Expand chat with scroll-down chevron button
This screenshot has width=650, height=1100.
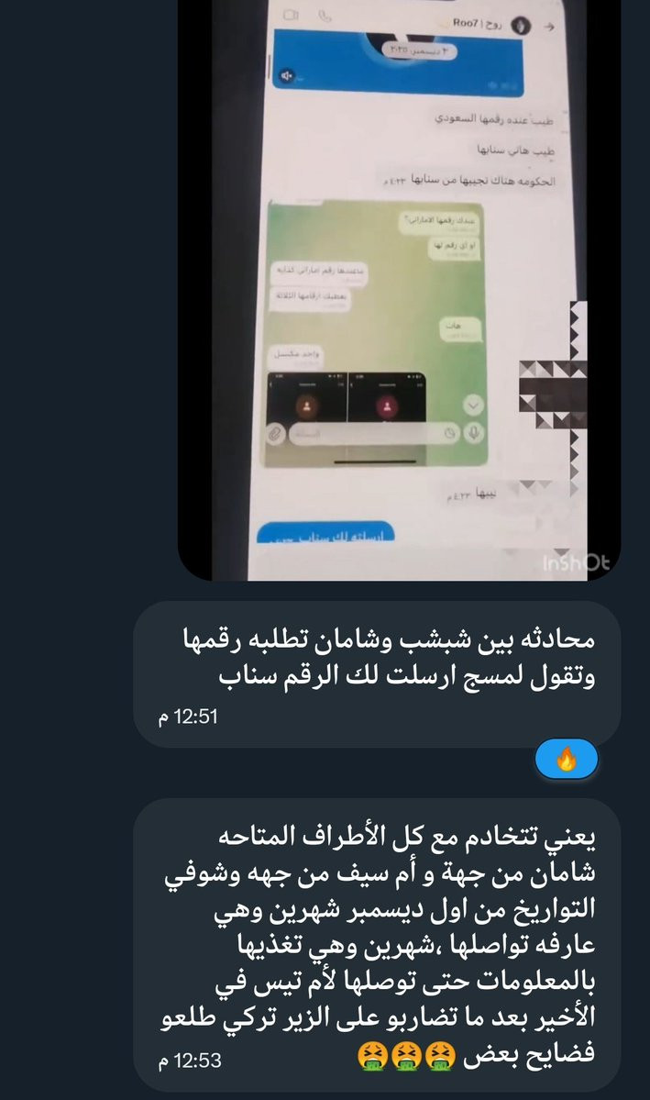pos(473,406)
